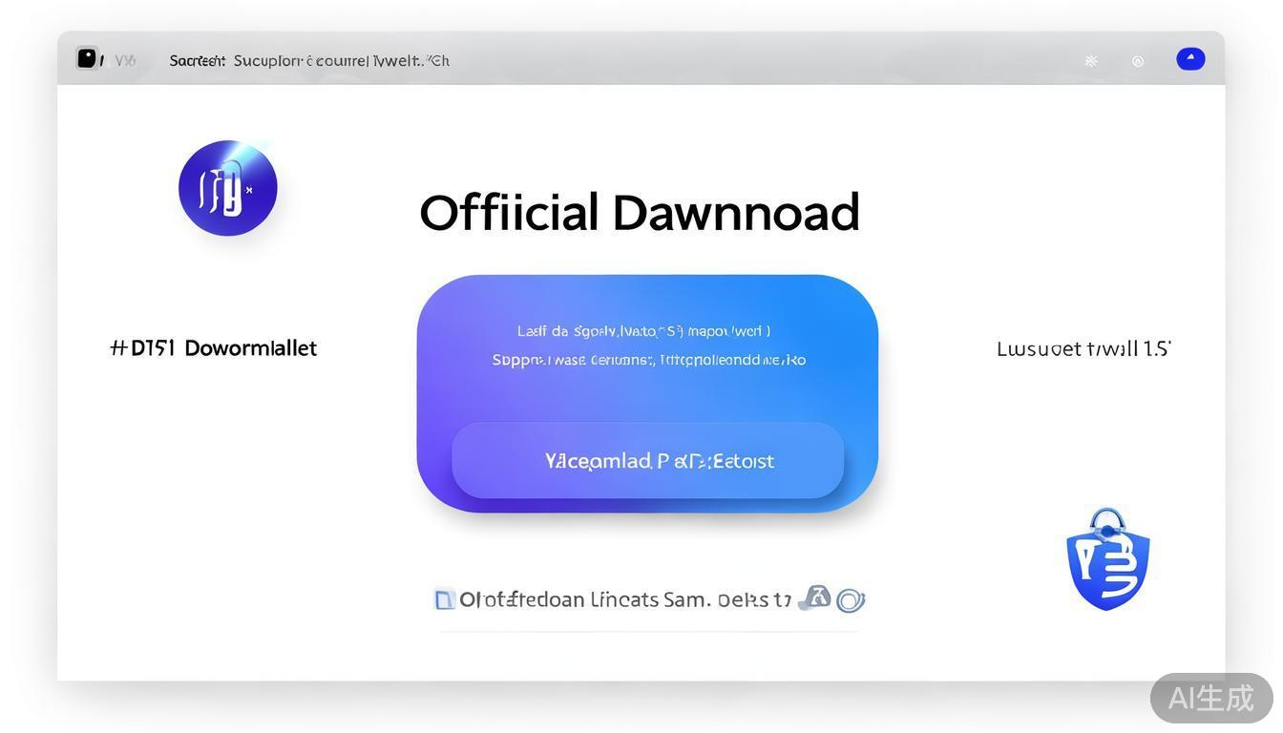
Task: Click the "Sɔppn:." second line in blue card
Action: (x=648, y=360)
